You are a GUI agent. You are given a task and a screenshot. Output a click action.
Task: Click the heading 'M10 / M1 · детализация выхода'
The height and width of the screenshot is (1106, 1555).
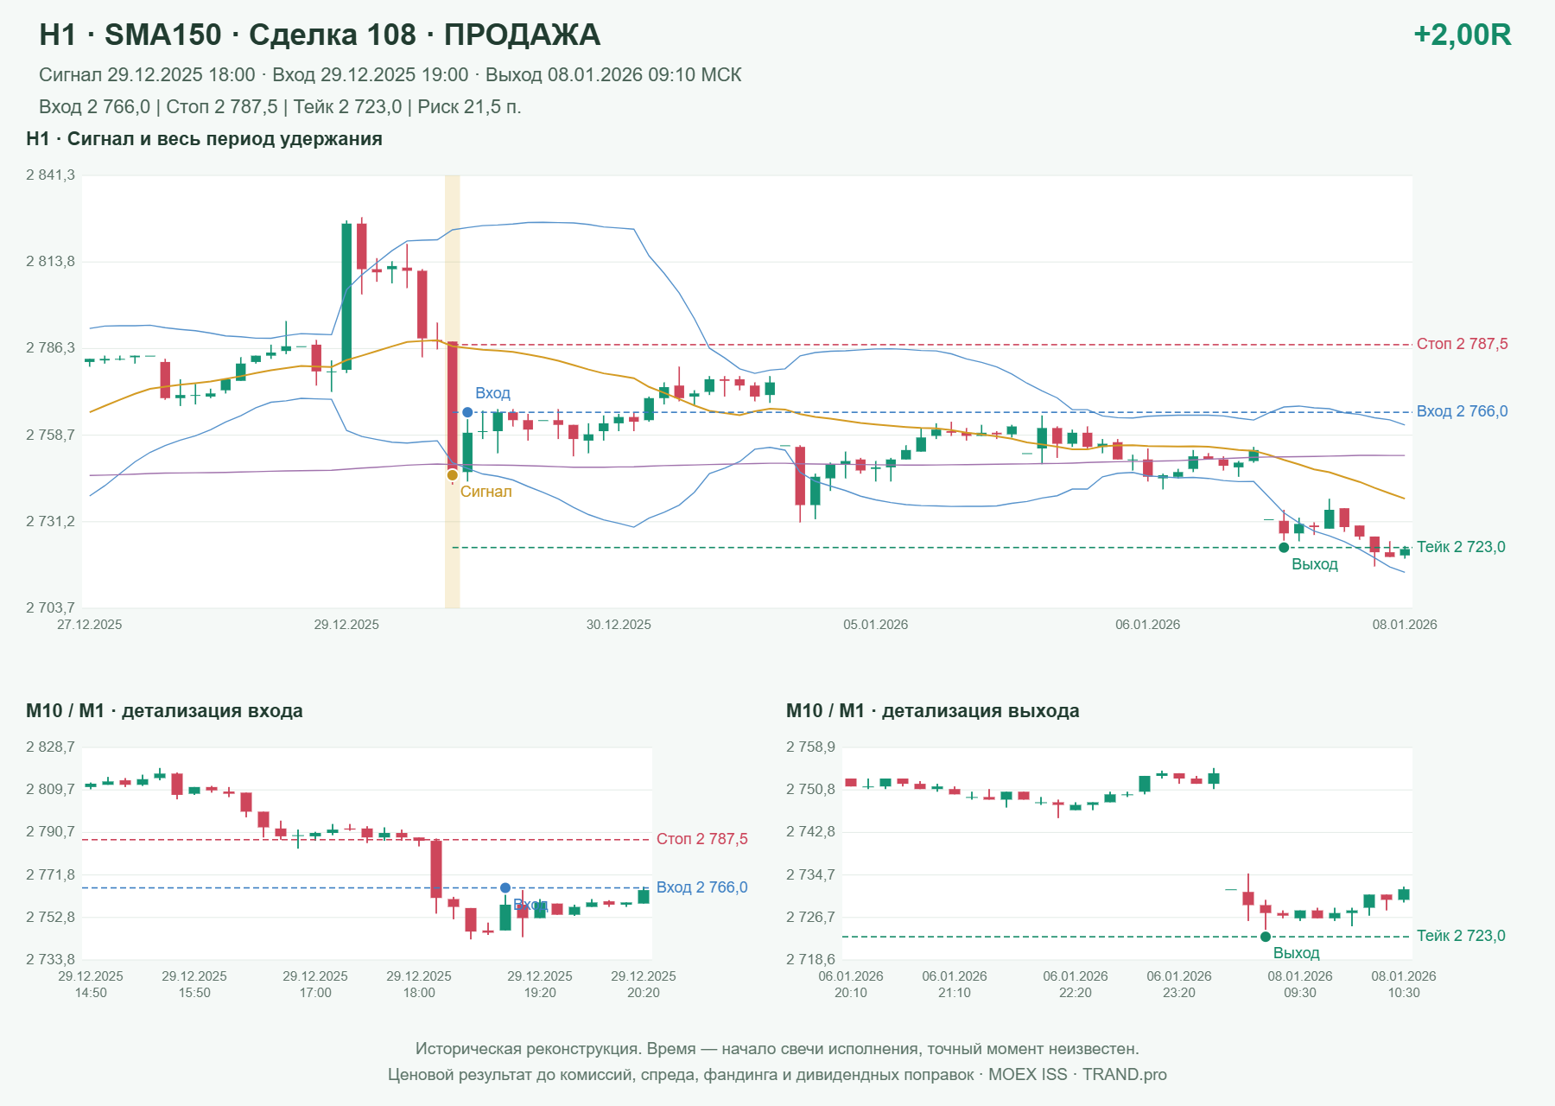(933, 711)
